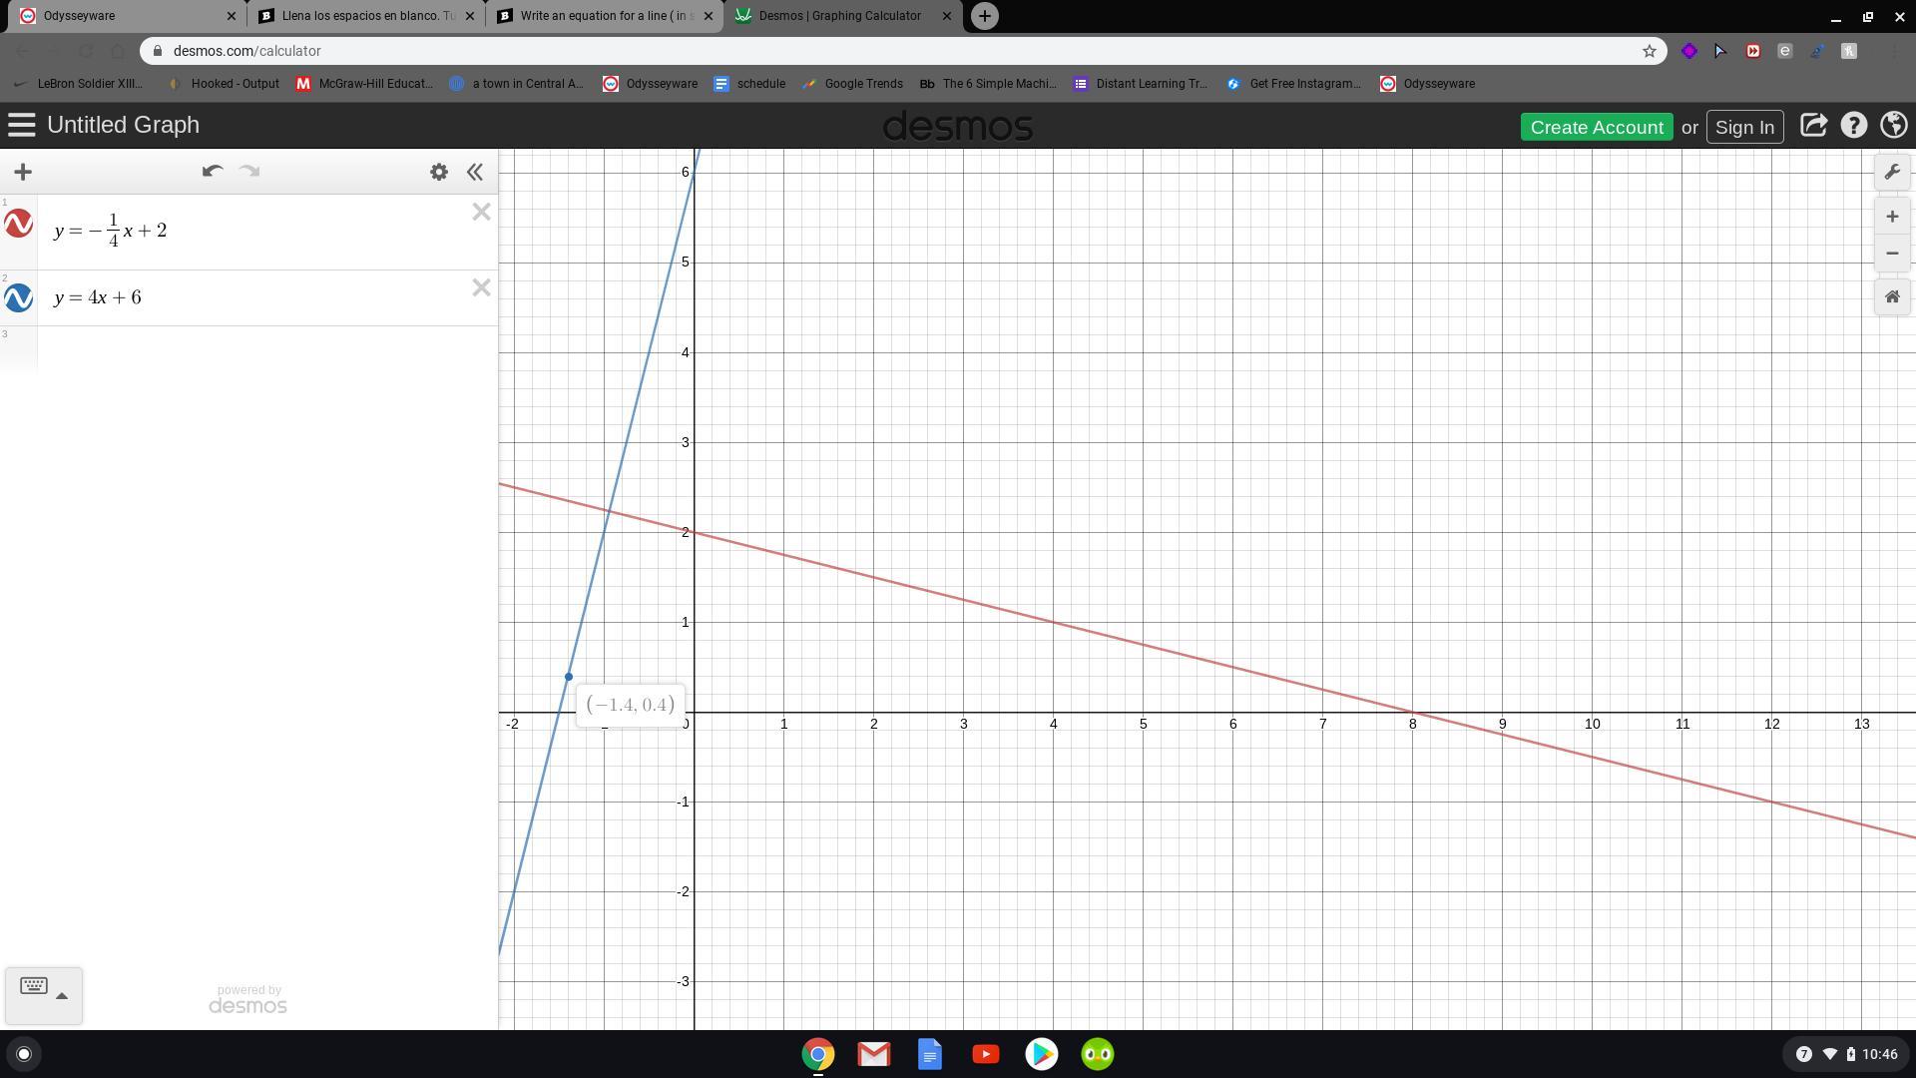The image size is (1916, 1078).
Task: Expand the on-screen keypad
Action: [43, 994]
